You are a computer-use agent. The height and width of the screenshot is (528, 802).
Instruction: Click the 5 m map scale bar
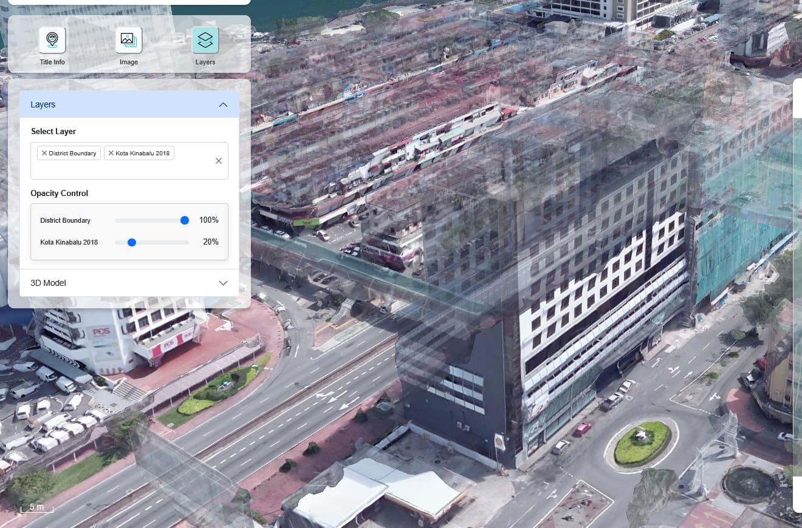pos(36,507)
